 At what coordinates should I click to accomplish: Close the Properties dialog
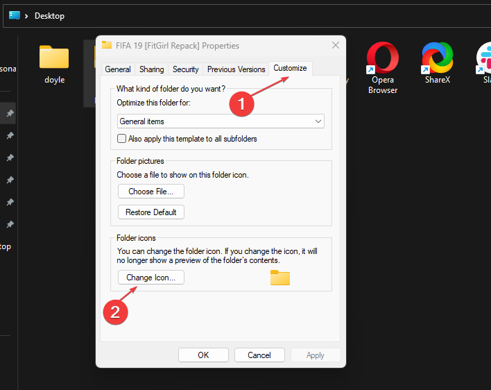pos(336,45)
